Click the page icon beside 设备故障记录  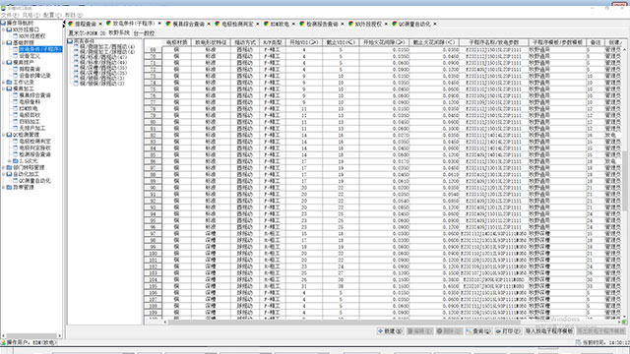[x=16, y=76]
